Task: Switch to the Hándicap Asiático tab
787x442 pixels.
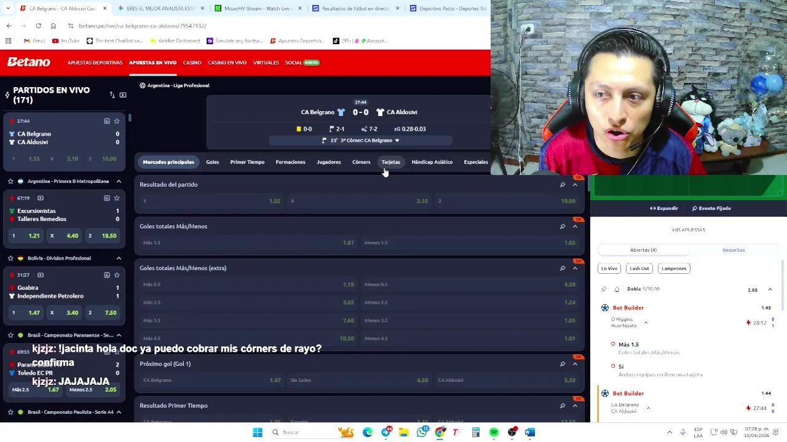Action: pos(432,162)
